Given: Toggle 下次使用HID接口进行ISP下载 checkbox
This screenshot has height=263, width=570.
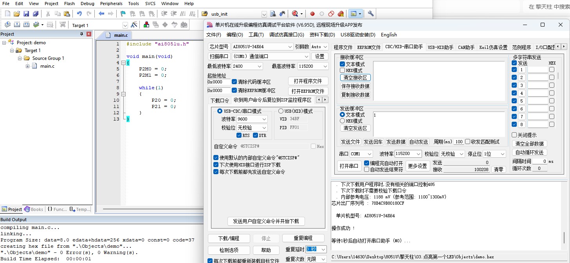Looking at the screenshot, I should [x=216, y=165].
